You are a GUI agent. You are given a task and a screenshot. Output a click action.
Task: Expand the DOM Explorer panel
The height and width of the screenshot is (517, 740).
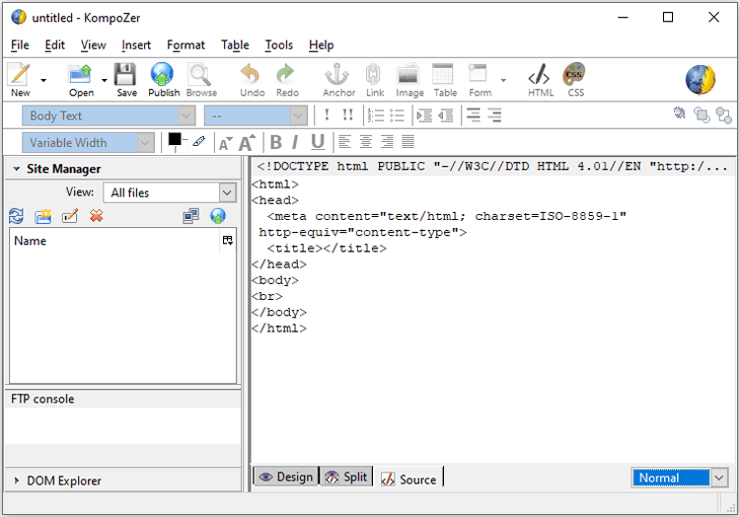[17, 480]
